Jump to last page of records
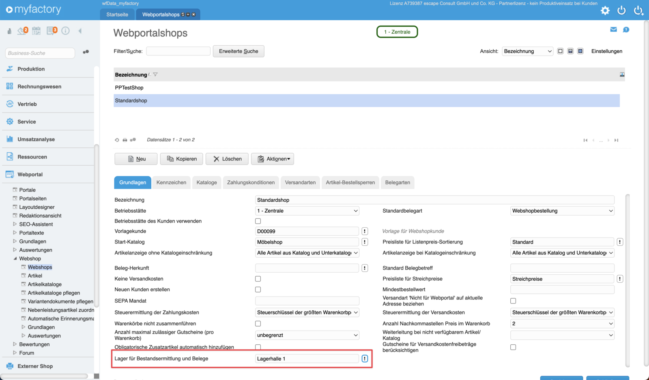This screenshot has width=649, height=380. pyautogui.click(x=616, y=140)
